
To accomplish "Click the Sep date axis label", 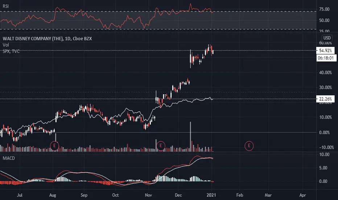I will (84, 195).
